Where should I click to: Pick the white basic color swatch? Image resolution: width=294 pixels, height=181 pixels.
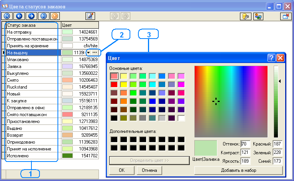point(181,118)
